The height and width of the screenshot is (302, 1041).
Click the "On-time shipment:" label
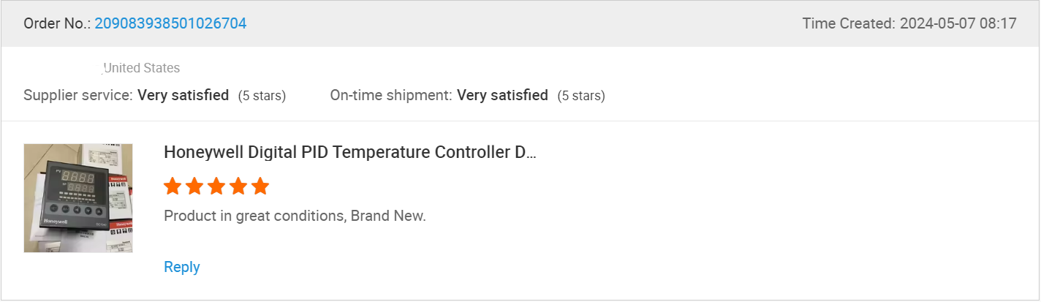click(391, 95)
